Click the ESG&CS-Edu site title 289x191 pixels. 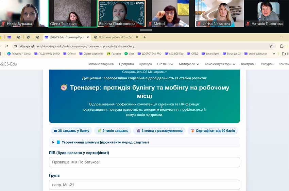click(8, 64)
